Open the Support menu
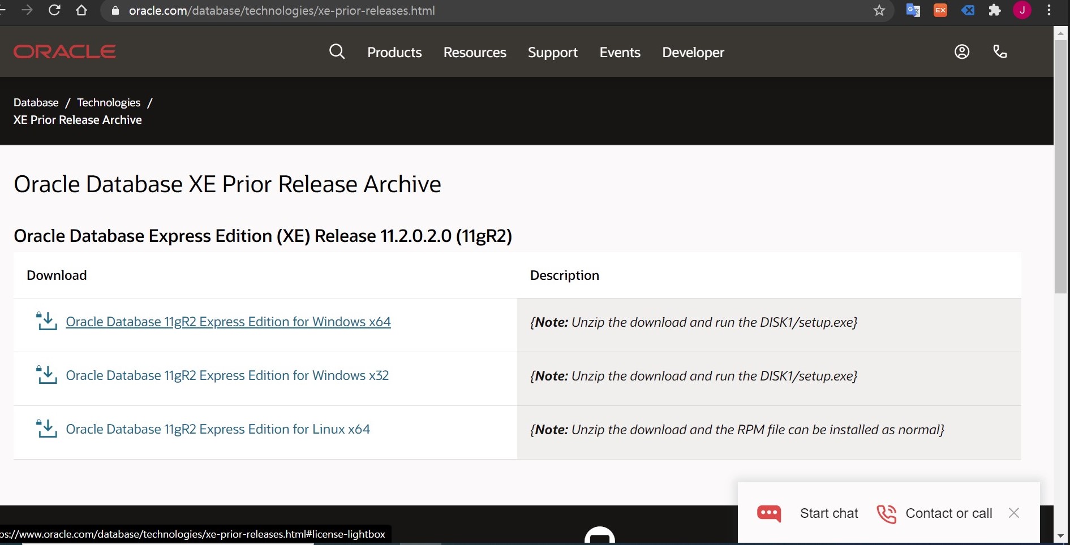The width and height of the screenshot is (1070, 545). [x=553, y=52]
